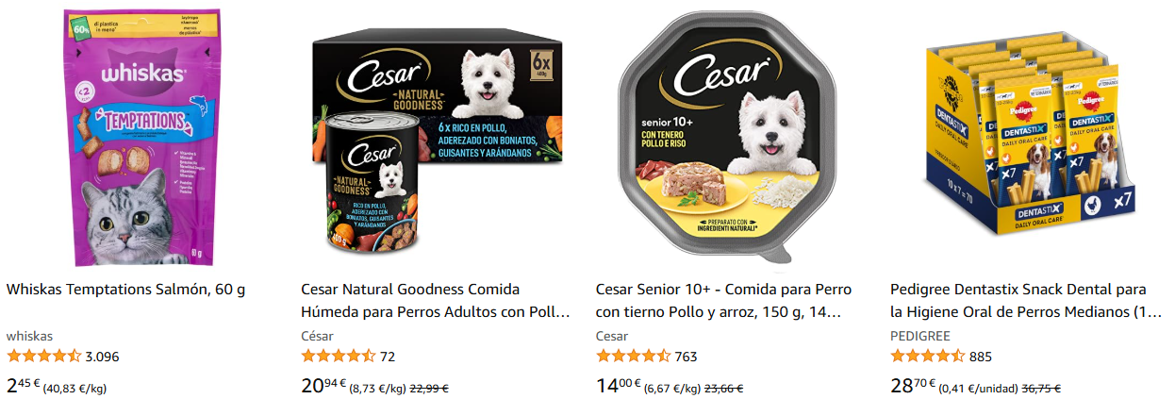The image size is (1175, 399).
Task: Click the 28,70 € price
Action: [913, 385]
